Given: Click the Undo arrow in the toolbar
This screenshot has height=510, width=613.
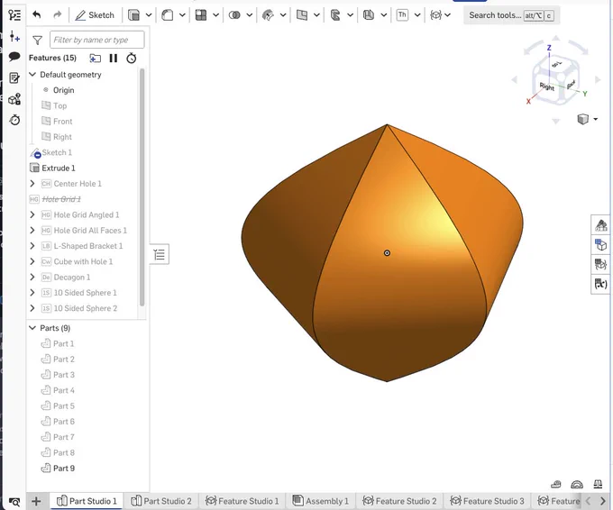Looking at the screenshot, I should click(x=37, y=14).
